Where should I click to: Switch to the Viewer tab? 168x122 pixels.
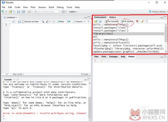tap(131, 57)
